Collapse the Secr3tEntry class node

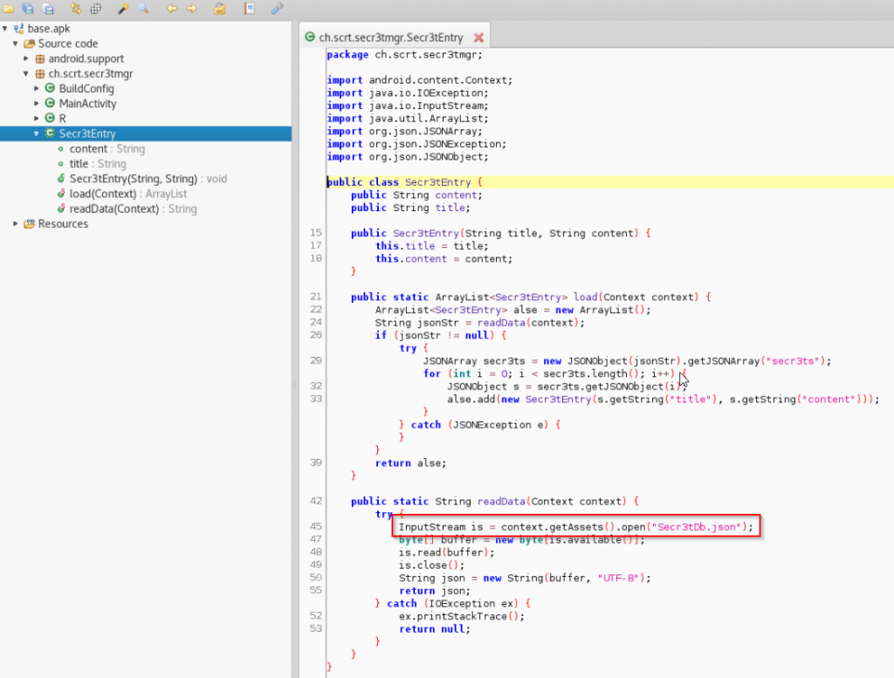click(x=35, y=133)
